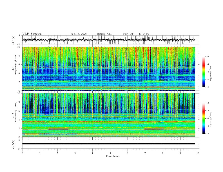Screen dimensions: 223x172
Task: Click the 7-minute tick on time axis
Action: 145,153
